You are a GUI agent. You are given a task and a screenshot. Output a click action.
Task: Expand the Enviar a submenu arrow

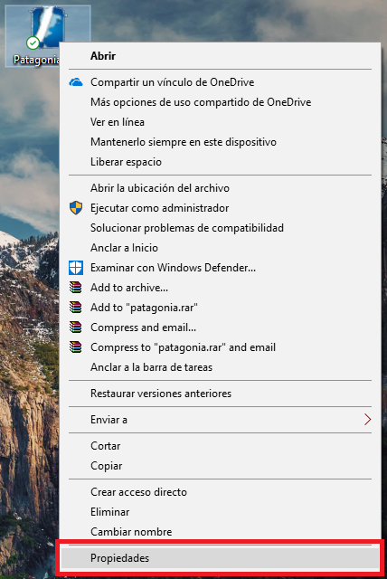pyautogui.click(x=367, y=420)
